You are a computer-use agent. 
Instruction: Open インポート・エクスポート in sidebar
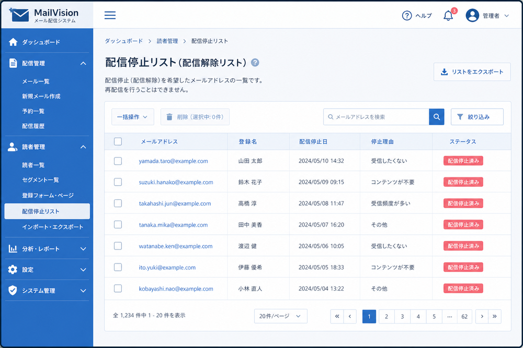tap(53, 227)
